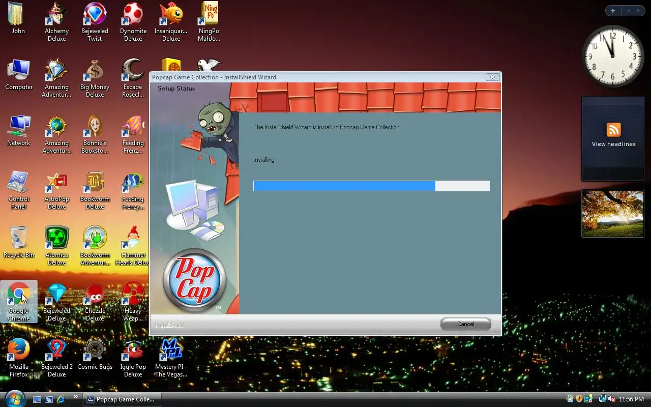Select the Hammer Heads Deluxe gnome icon

click(133, 246)
